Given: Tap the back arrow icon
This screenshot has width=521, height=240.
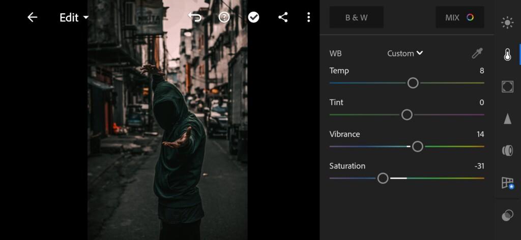Looking at the screenshot, I should (32, 17).
